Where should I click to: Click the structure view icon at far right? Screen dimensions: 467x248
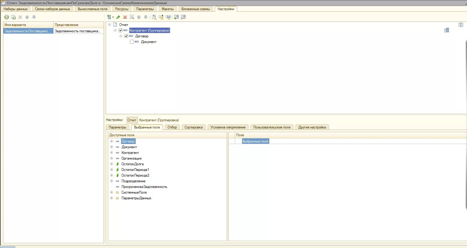click(x=447, y=30)
